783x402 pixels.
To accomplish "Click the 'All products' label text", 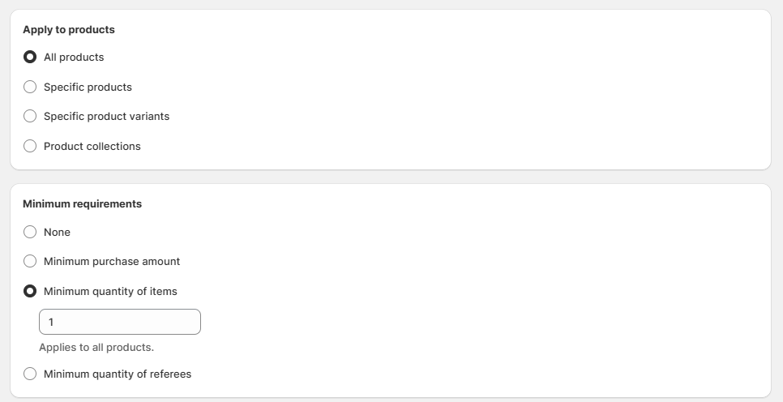I will click(x=74, y=58).
